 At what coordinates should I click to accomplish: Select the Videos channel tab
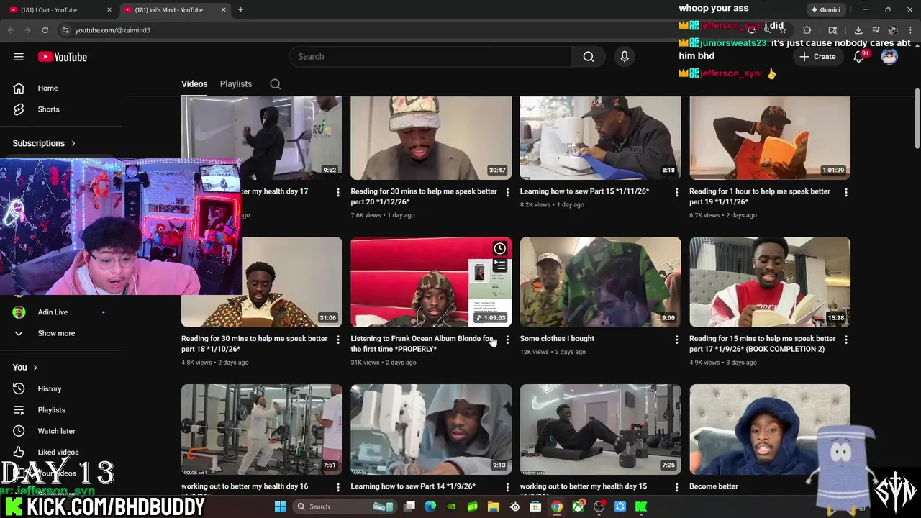click(194, 84)
